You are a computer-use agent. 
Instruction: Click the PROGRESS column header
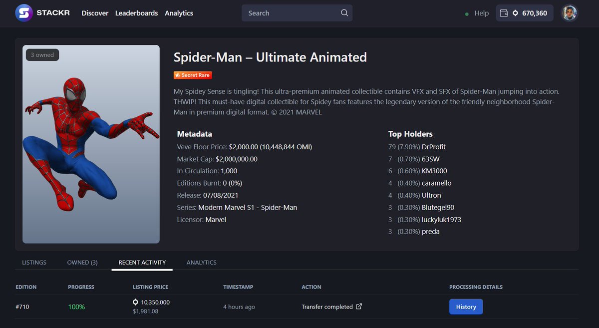pos(81,287)
